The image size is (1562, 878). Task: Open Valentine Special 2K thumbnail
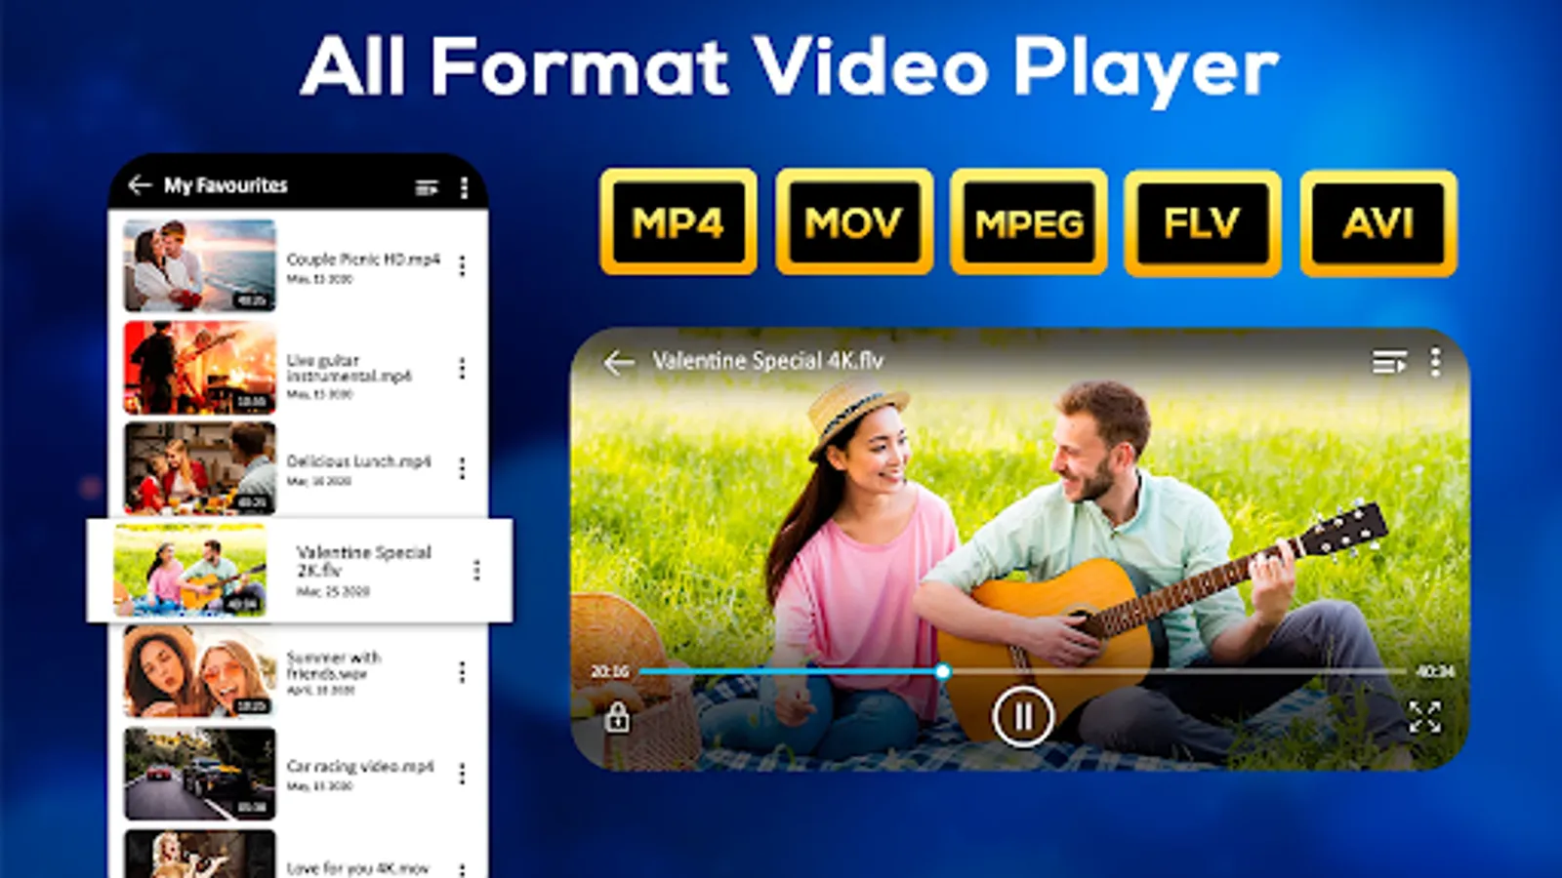click(189, 570)
